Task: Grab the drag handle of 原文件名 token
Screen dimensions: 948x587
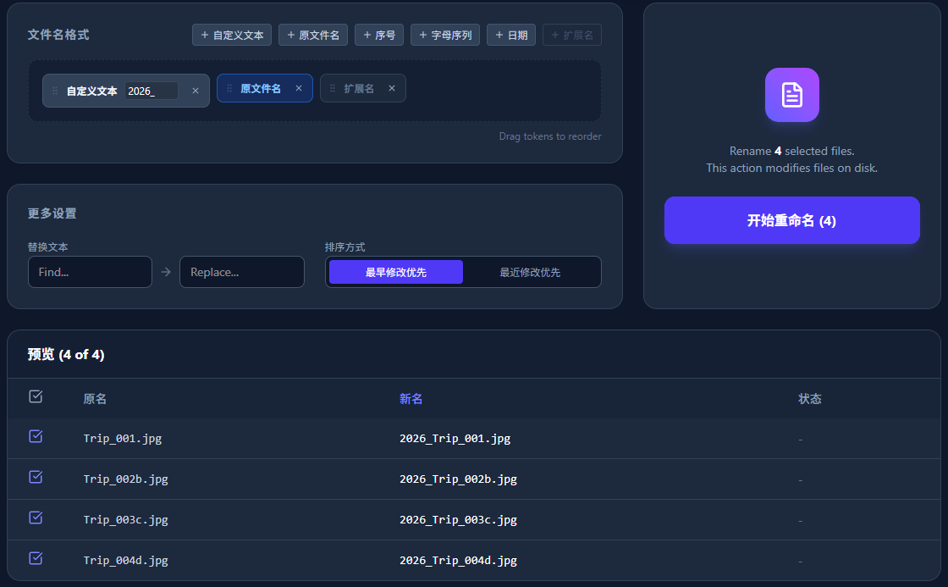Action: pos(229,88)
